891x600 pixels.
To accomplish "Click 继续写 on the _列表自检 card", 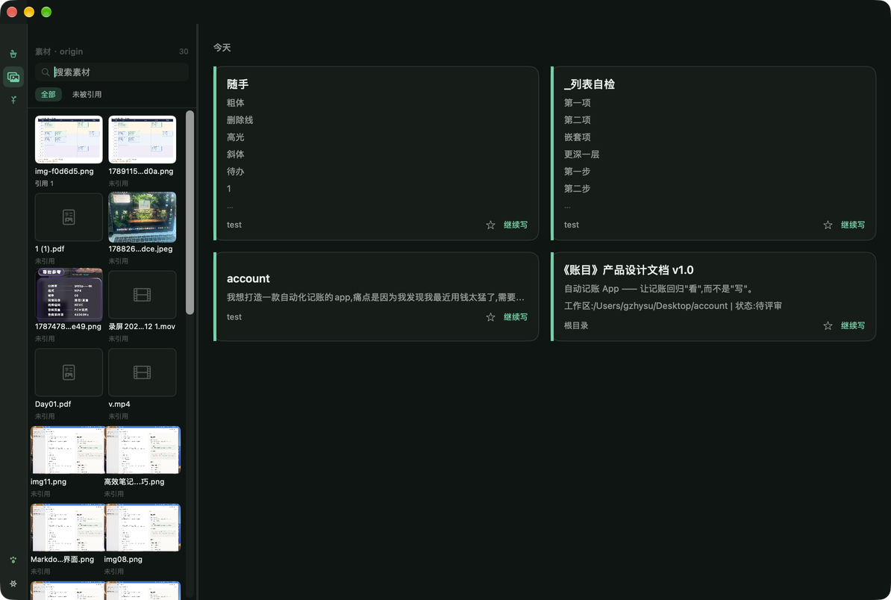I will point(853,225).
